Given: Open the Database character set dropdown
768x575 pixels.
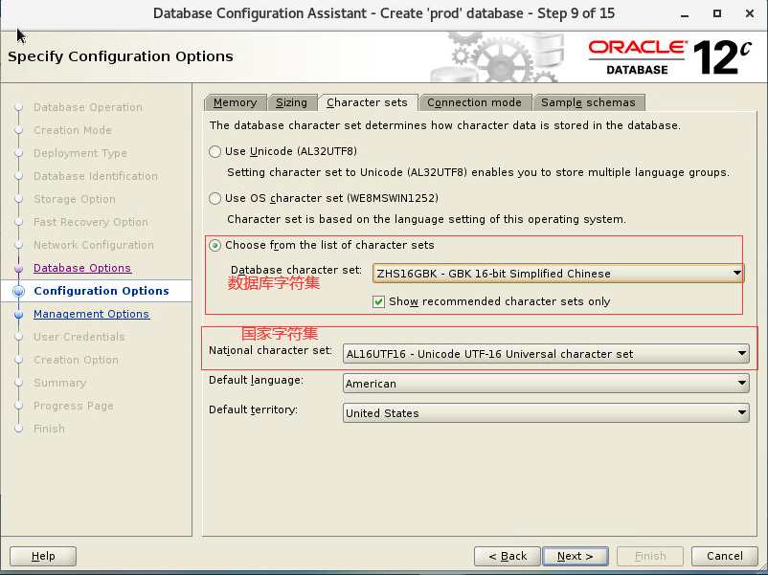Looking at the screenshot, I should (x=558, y=274).
